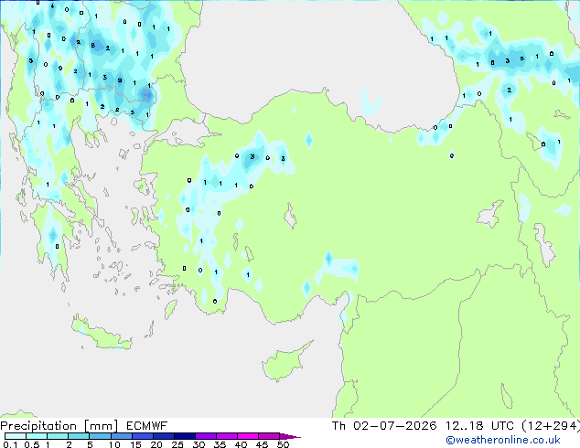580x448 pixels.
Task: Click the '(12+294)' forecast step text
Action: pyautogui.click(x=551, y=426)
